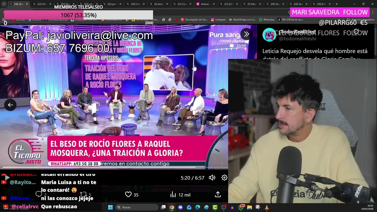Repost using the retweet arrows icon
This screenshot has width=377, height=212.
tap(83, 194)
